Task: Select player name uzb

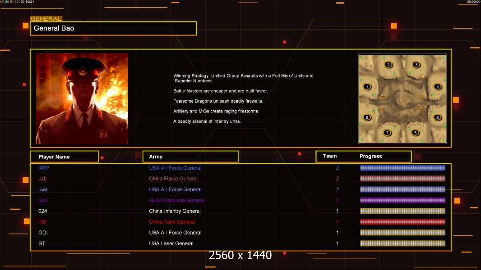Action: 42,179
